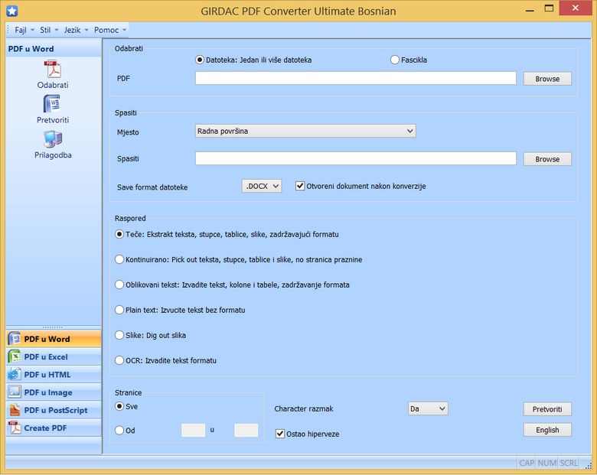Open the Mjesto Radna površina dropdown
The width and height of the screenshot is (597, 475).
coord(305,131)
